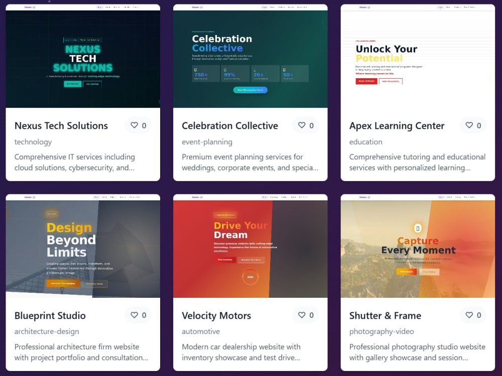502x376 pixels.
Task: Open the Blueprint Studio preview thumbnail
Action: point(83,246)
